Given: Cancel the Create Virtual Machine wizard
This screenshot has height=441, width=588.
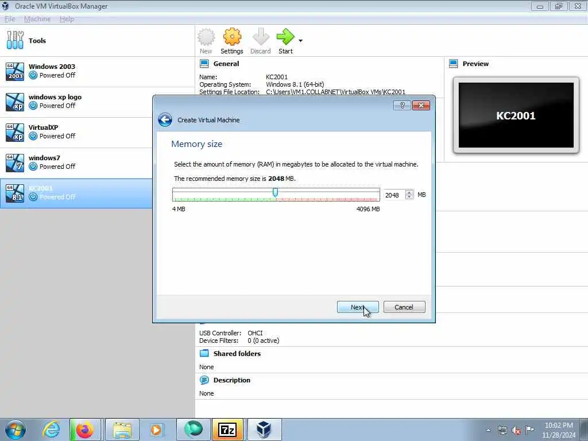Looking at the screenshot, I should tap(404, 307).
